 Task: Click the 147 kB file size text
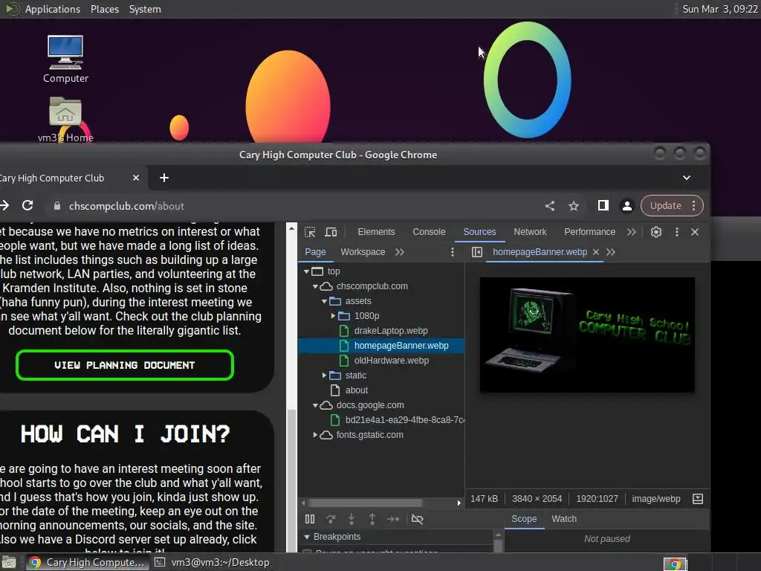[x=484, y=499]
